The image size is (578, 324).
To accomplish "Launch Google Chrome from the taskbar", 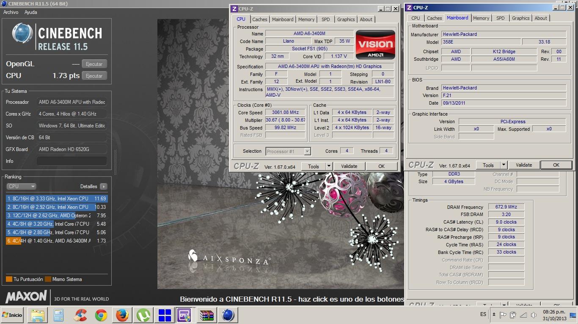I will click(101, 315).
